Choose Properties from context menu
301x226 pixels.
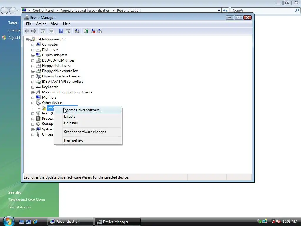(88, 141)
